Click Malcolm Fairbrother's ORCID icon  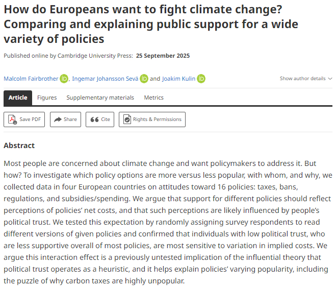click(64, 79)
